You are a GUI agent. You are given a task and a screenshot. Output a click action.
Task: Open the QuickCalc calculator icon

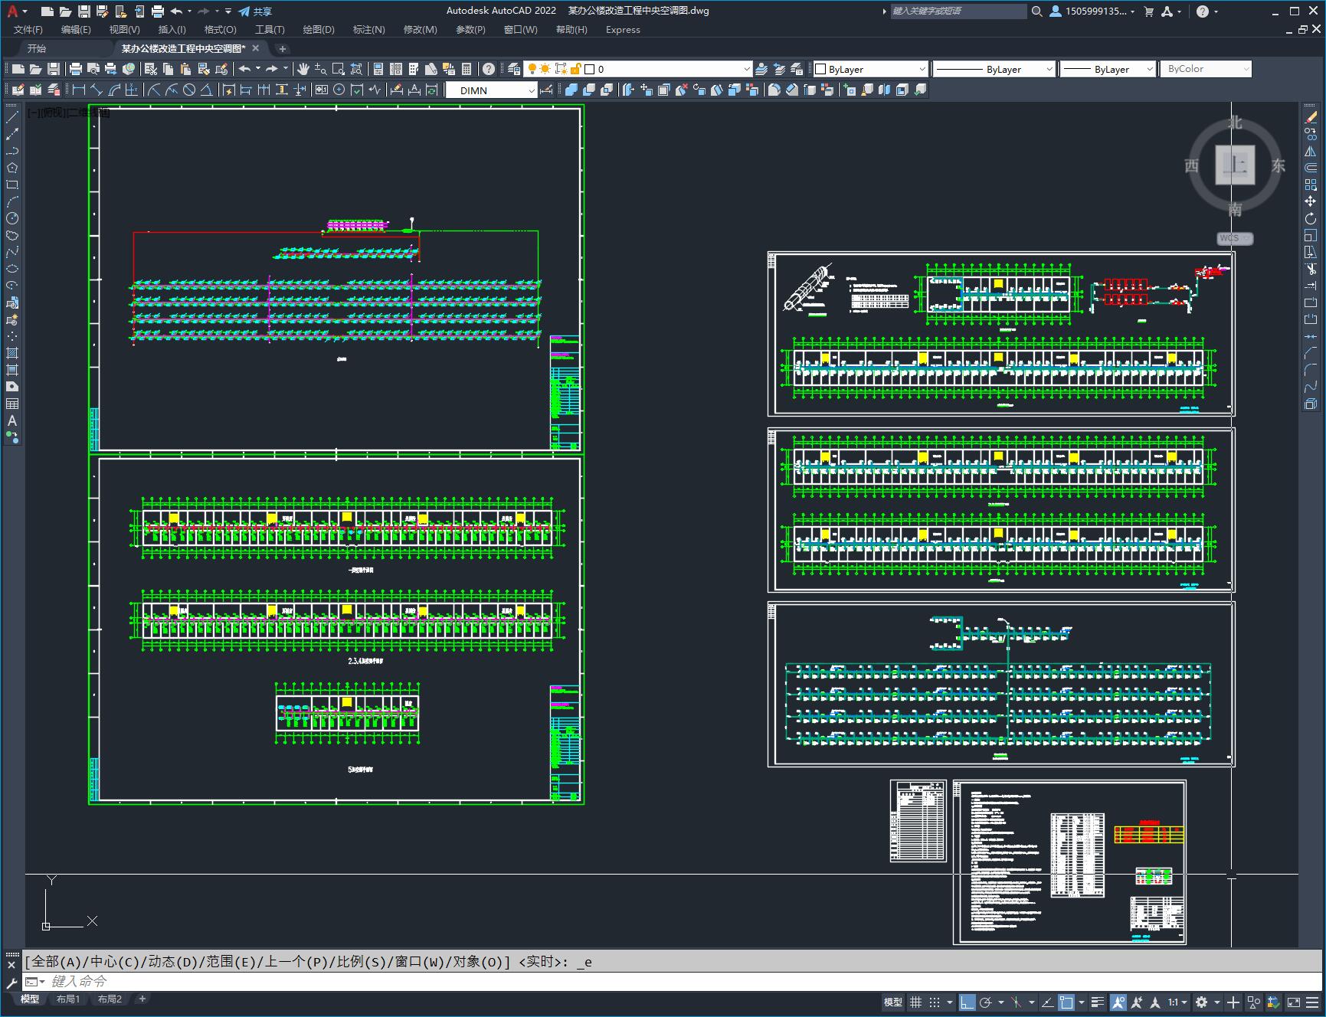tap(467, 69)
